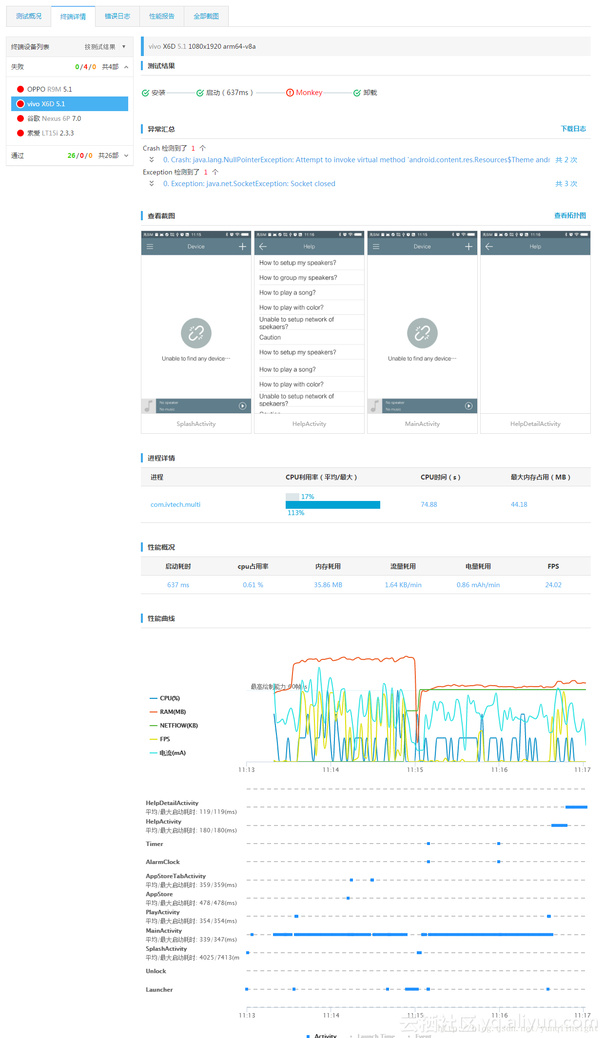Click the plus icon in SplashActivity screenshot
The width and height of the screenshot is (604, 1038).
tap(242, 247)
